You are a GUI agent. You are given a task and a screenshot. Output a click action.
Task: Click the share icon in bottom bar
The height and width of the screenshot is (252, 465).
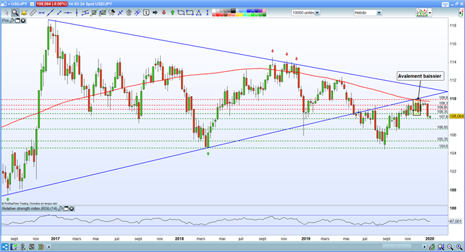5,247
